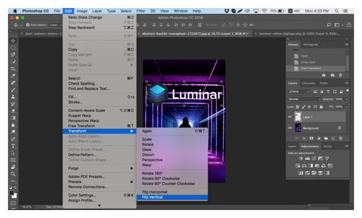
Task: Select the Type tool
Action: pyautogui.click(x=13, y=146)
